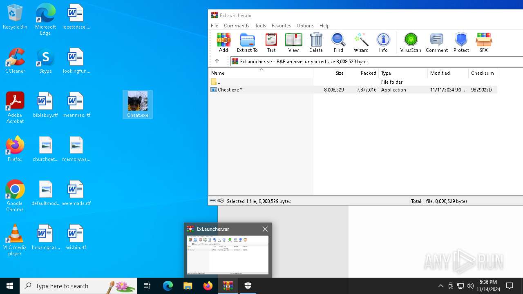Click the Delete toolbar icon
The image size is (523, 294).
click(x=316, y=43)
